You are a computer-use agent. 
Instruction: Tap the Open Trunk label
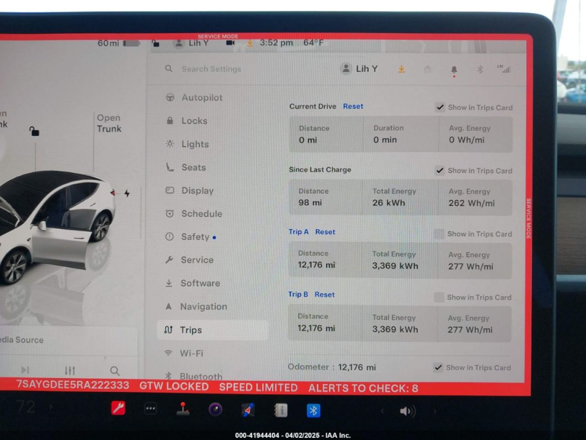pos(109,123)
